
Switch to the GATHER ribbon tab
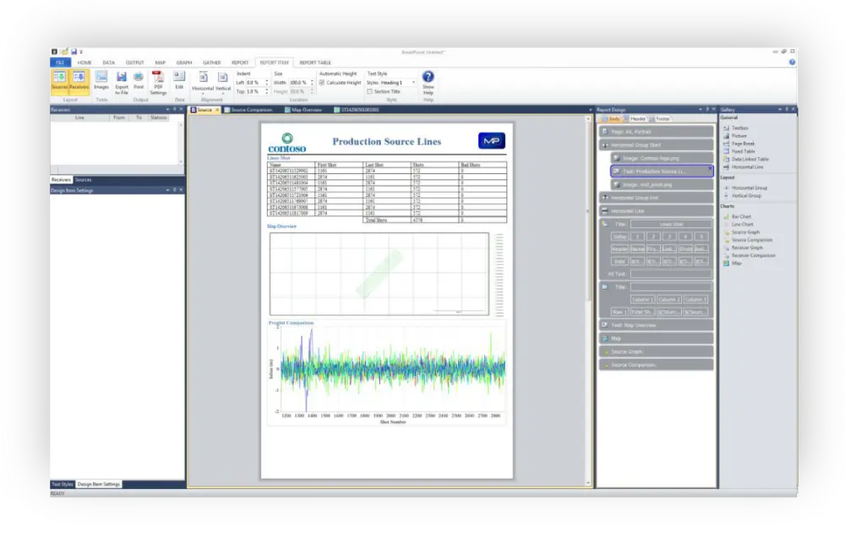pyautogui.click(x=212, y=63)
